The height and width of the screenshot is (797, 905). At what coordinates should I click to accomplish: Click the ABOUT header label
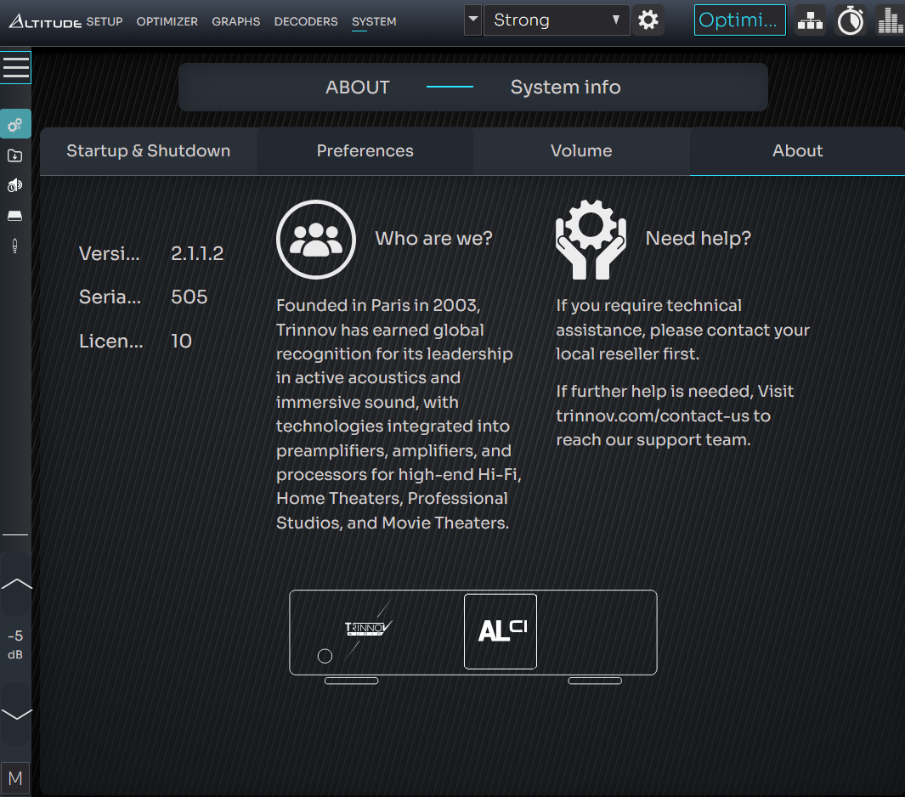[357, 88]
